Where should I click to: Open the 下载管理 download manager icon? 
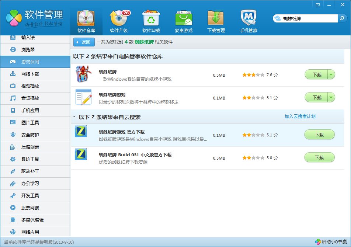click(x=216, y=18)
